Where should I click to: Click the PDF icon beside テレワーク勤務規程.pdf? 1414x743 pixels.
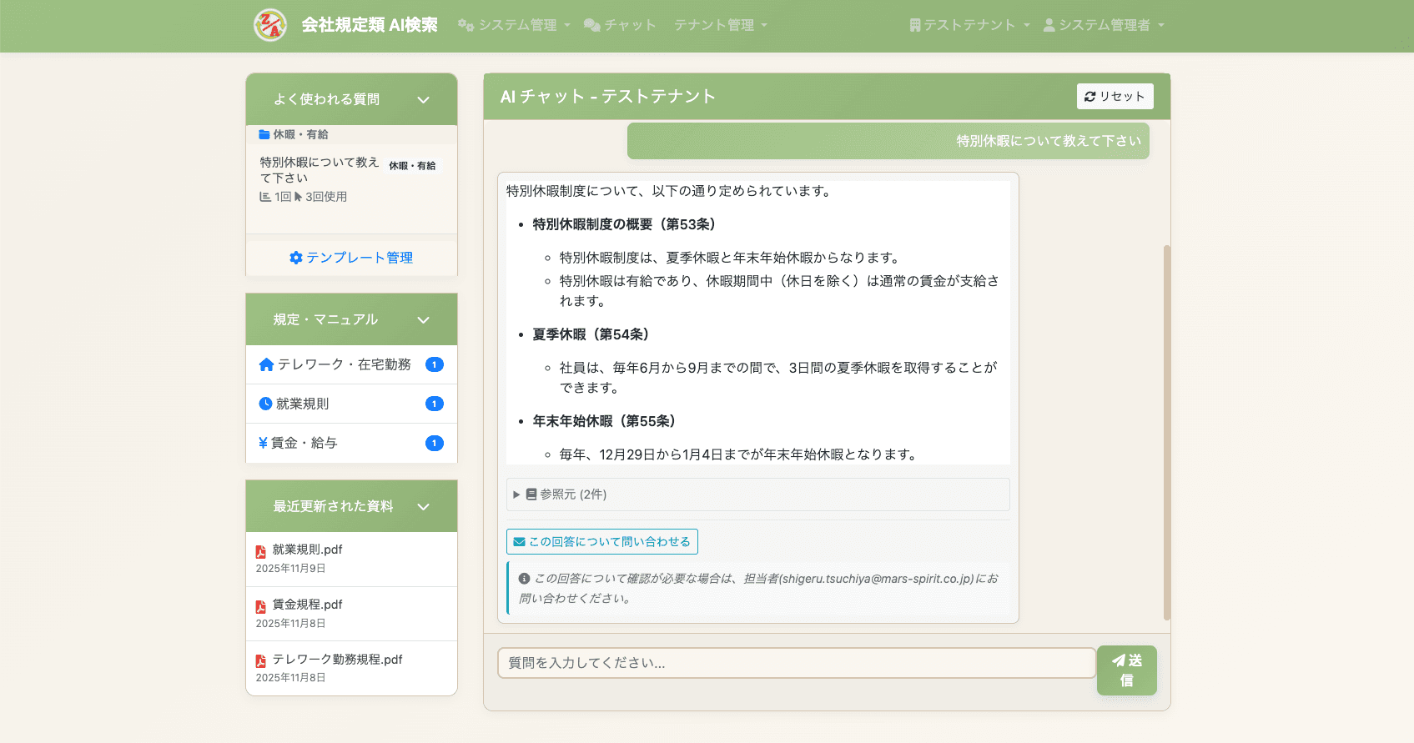pyautogui.click(x=261, y=661)
